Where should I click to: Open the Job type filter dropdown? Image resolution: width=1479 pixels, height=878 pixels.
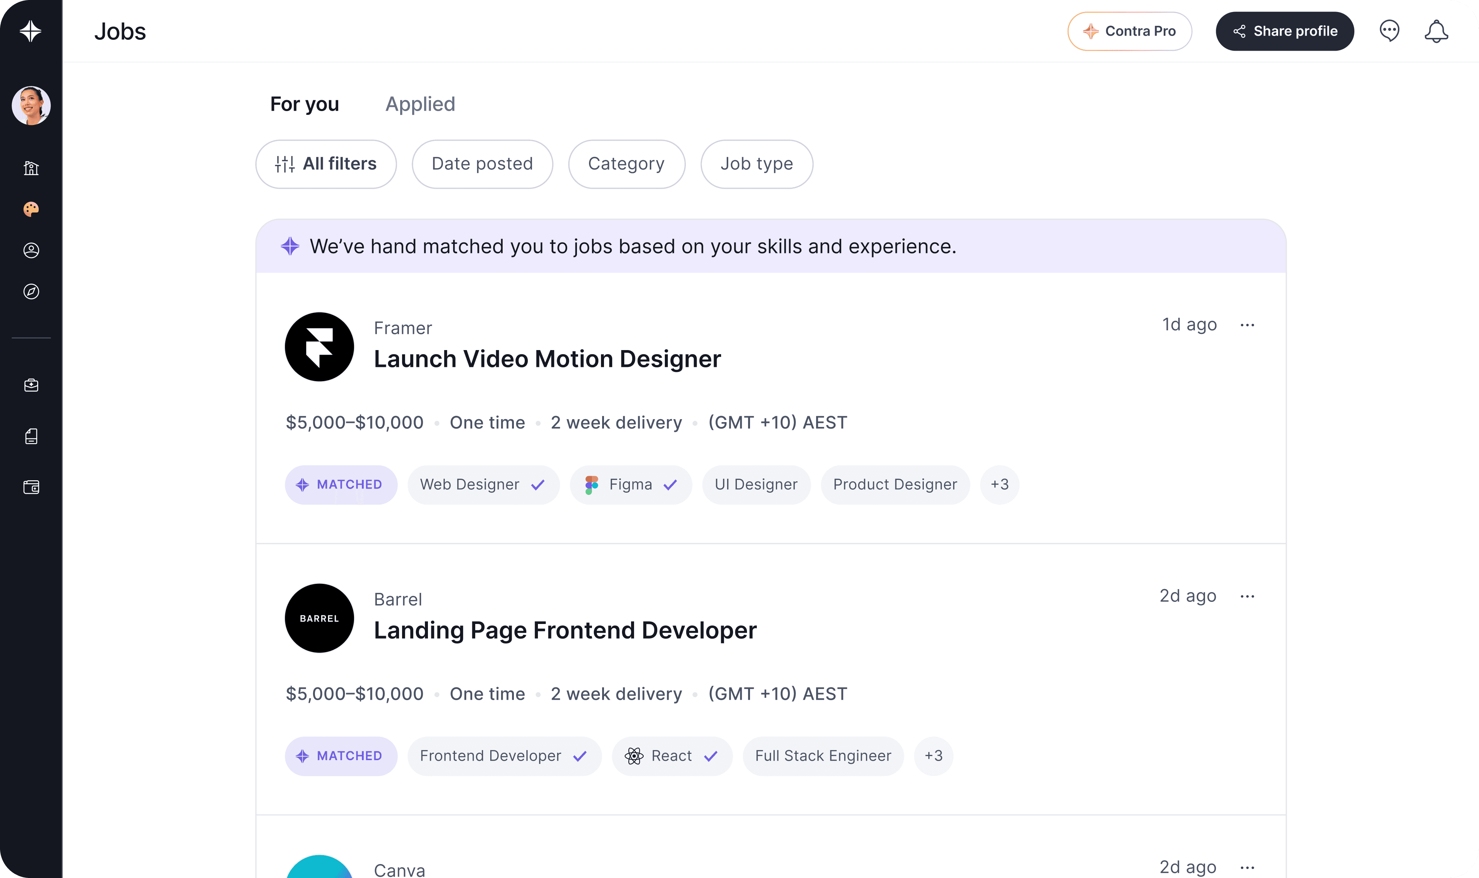[756, 164]
